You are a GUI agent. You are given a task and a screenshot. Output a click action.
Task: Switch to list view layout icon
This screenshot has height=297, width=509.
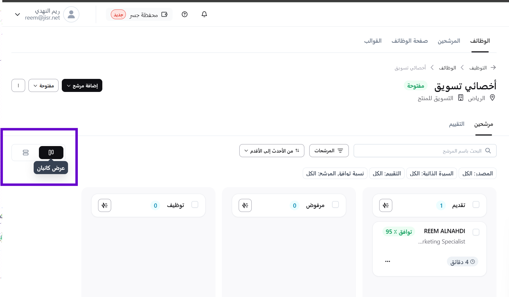(x=26, y=153)
